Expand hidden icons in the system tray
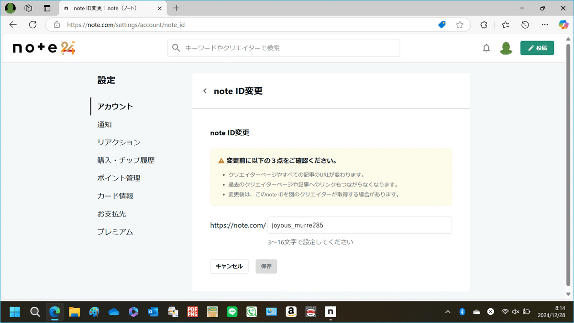The image size is (574, 323). (x=448, y=312)
